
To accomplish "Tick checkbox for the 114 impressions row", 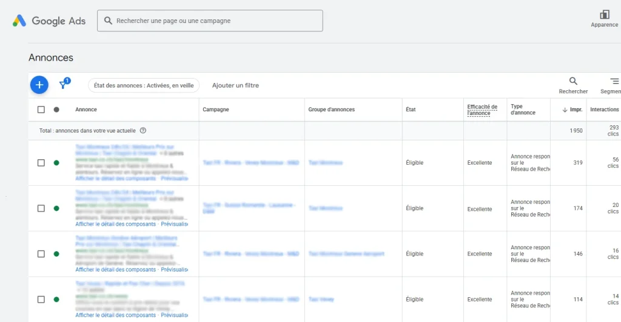I will click(41, 299).
